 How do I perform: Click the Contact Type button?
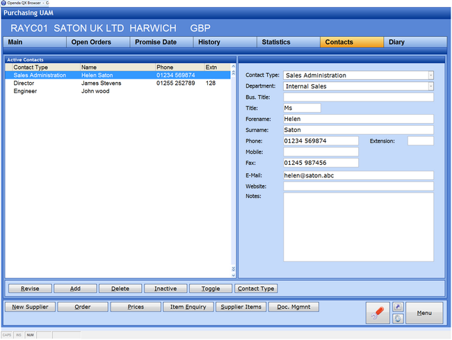(256, 289)
